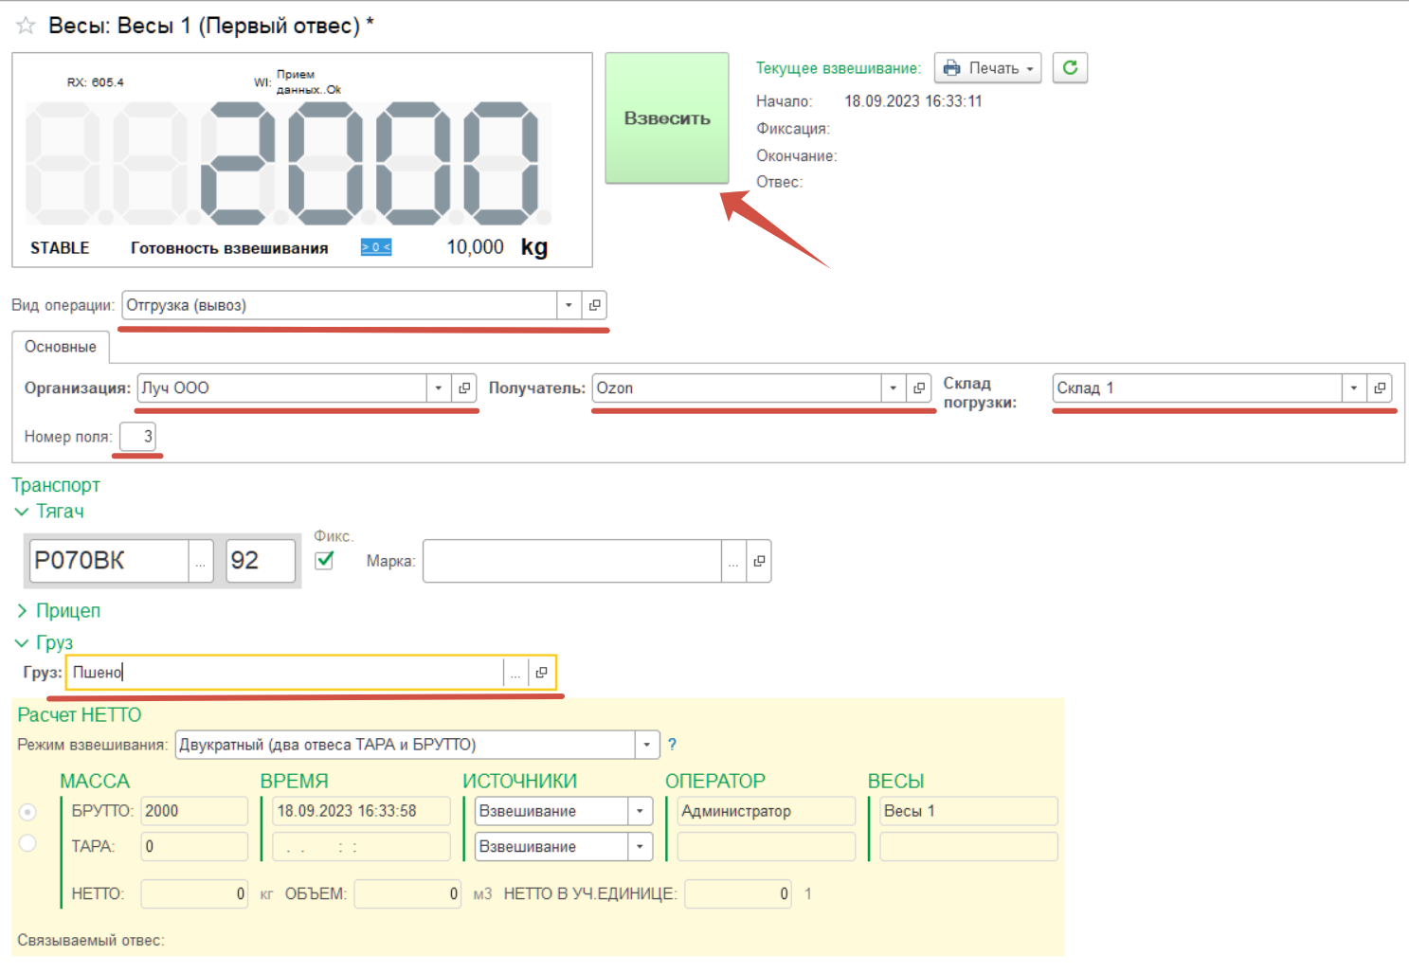The width and height of the screenshot is (1409, 973).
Task: Open the Марка field open icon
Action: coord(759,562)
